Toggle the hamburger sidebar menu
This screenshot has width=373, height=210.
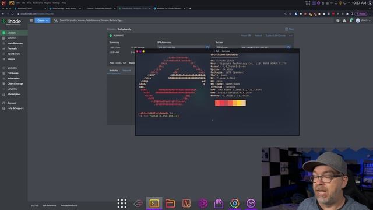point(31,20)
